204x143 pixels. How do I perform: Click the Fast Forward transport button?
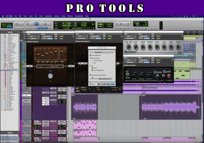[124, 28]
